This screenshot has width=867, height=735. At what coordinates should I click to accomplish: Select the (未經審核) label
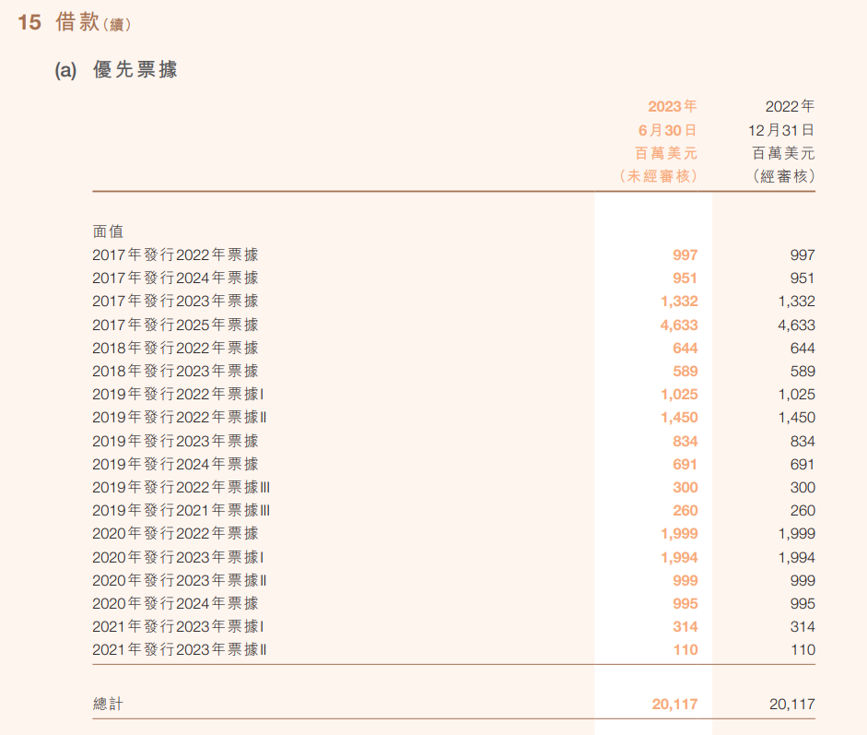click(658, 176)
